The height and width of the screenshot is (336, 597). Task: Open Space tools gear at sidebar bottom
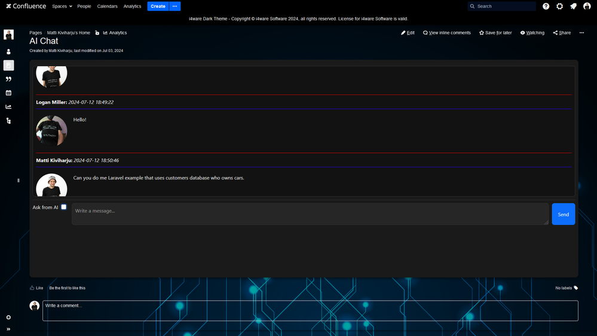(x=8, y=317)
